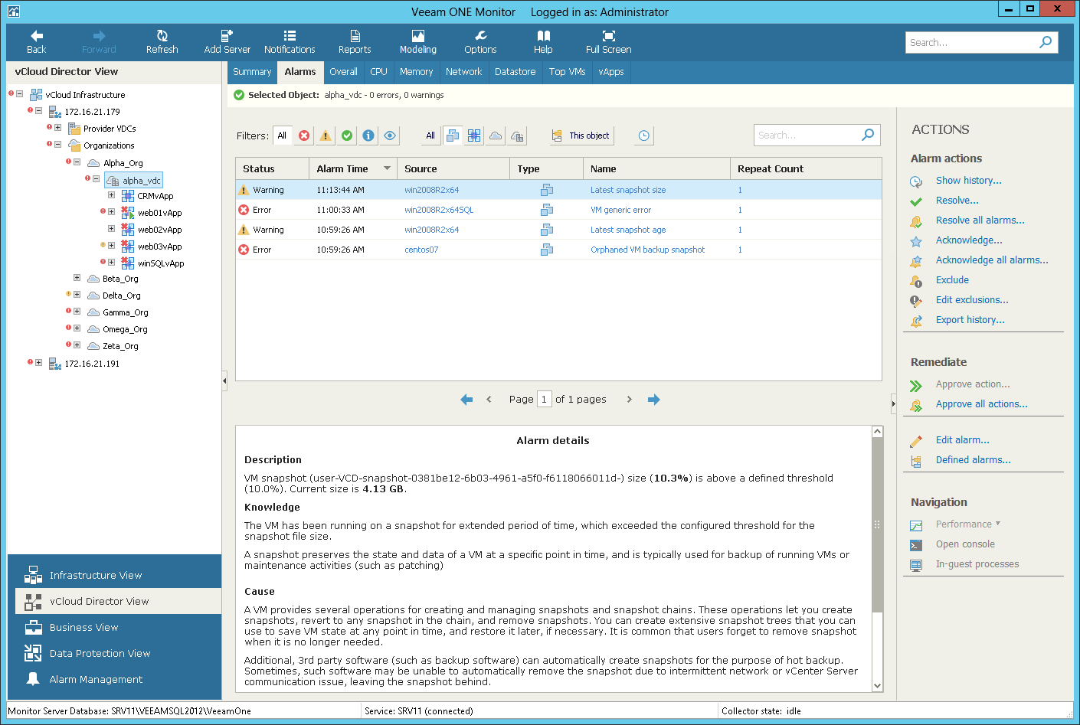
Task: Click the alarm history clock icon in filters bar
Action: (x=644, y=136)
